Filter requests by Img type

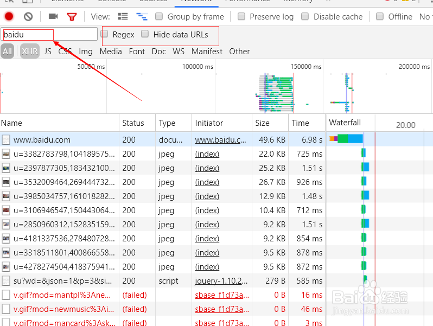(x=86, y=52)
